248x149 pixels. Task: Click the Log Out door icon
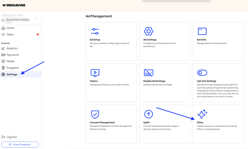pos(3,137)
